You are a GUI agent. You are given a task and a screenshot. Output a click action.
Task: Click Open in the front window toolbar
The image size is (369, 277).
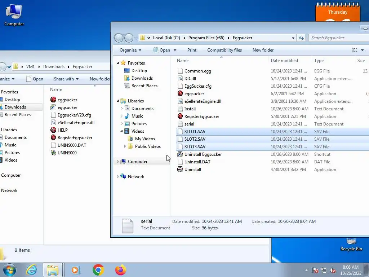162,50
